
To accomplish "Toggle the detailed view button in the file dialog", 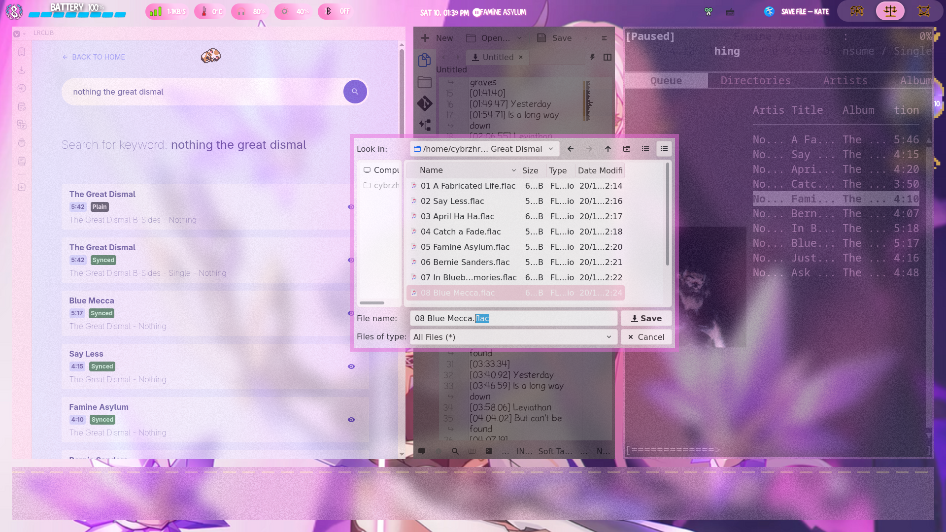I will 664,149.
